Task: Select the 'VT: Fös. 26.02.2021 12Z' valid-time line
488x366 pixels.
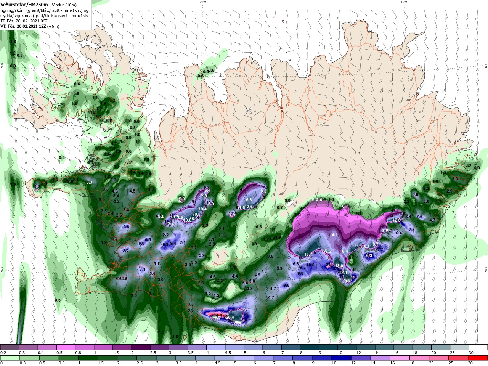Action: [30, 26]
